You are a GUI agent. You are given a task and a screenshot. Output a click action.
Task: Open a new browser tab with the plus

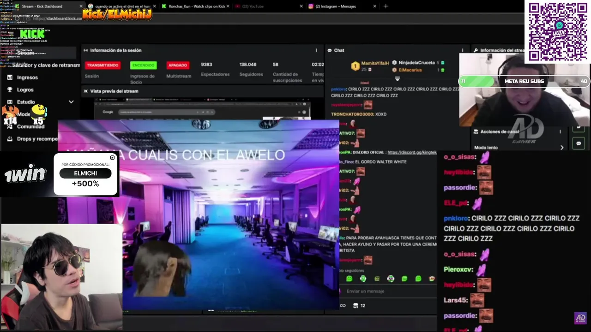tap(386, 6)
